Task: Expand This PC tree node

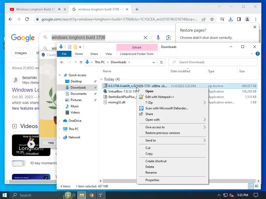Action: click(x=60, y=129)
